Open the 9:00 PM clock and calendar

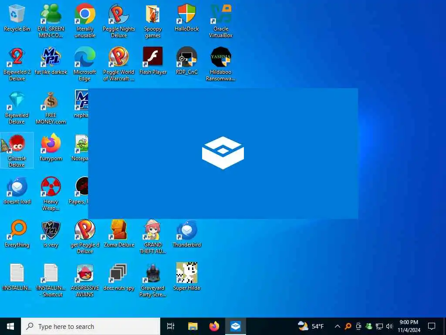(x=409, y=326)
